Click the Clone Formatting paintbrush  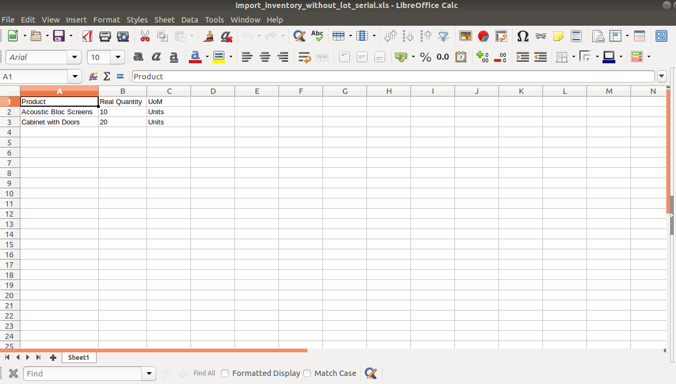tap(209, 36)
